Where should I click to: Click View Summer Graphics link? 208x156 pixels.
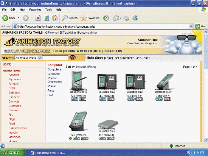coord(142,43)
